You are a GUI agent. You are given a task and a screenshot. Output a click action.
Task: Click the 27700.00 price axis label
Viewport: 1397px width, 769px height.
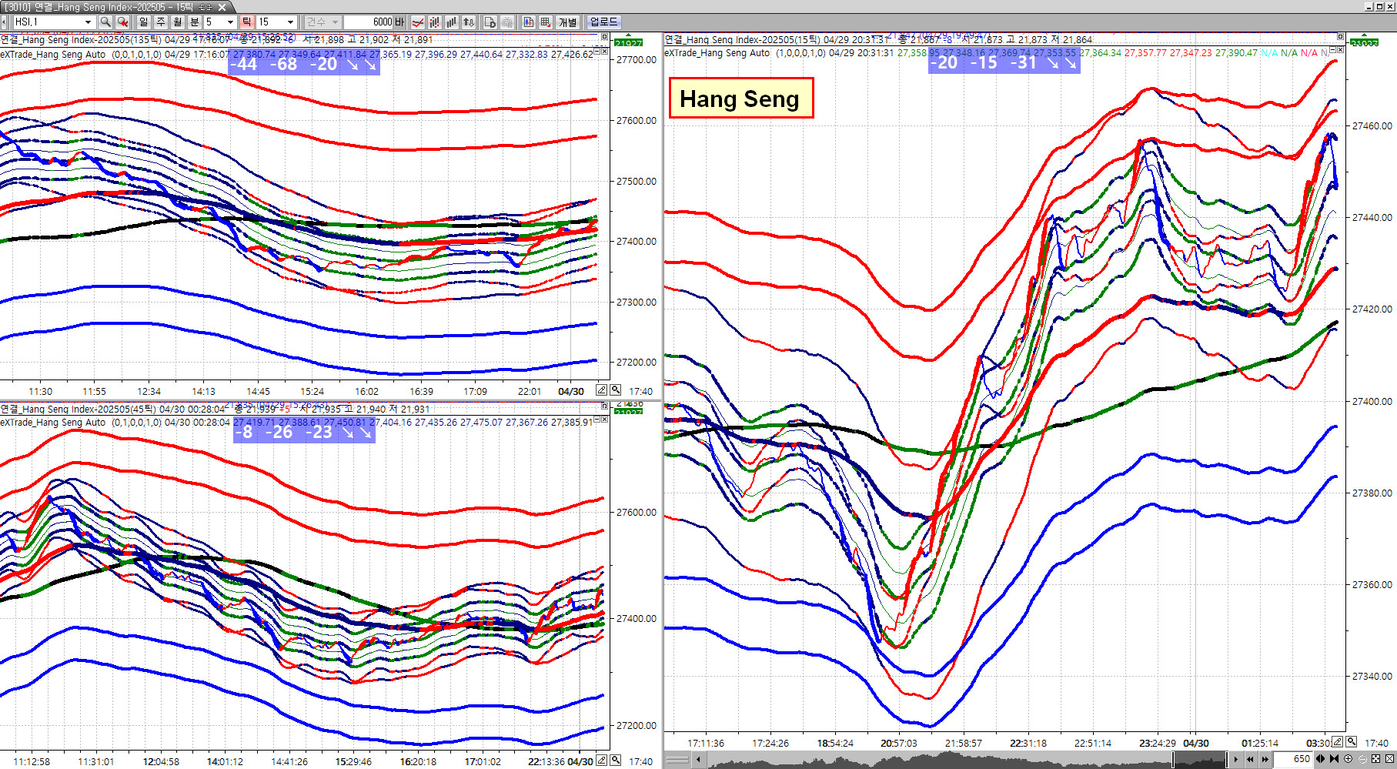coord(637,59)
